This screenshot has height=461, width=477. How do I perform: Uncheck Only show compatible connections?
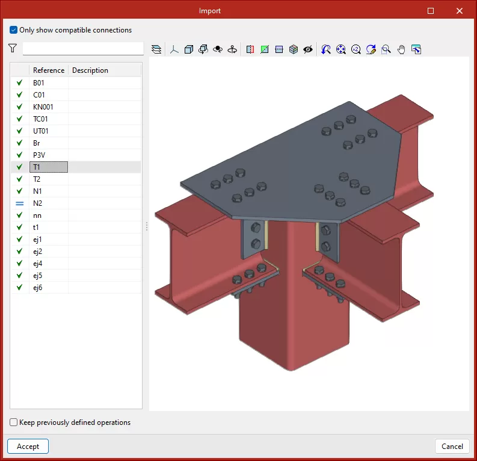click(x=14, y=30)
